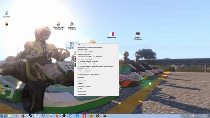The image size is (210, 118).
Task: Open Eigenschaften from the context menu
Action: pyautogui.click(x=96, y=95)
